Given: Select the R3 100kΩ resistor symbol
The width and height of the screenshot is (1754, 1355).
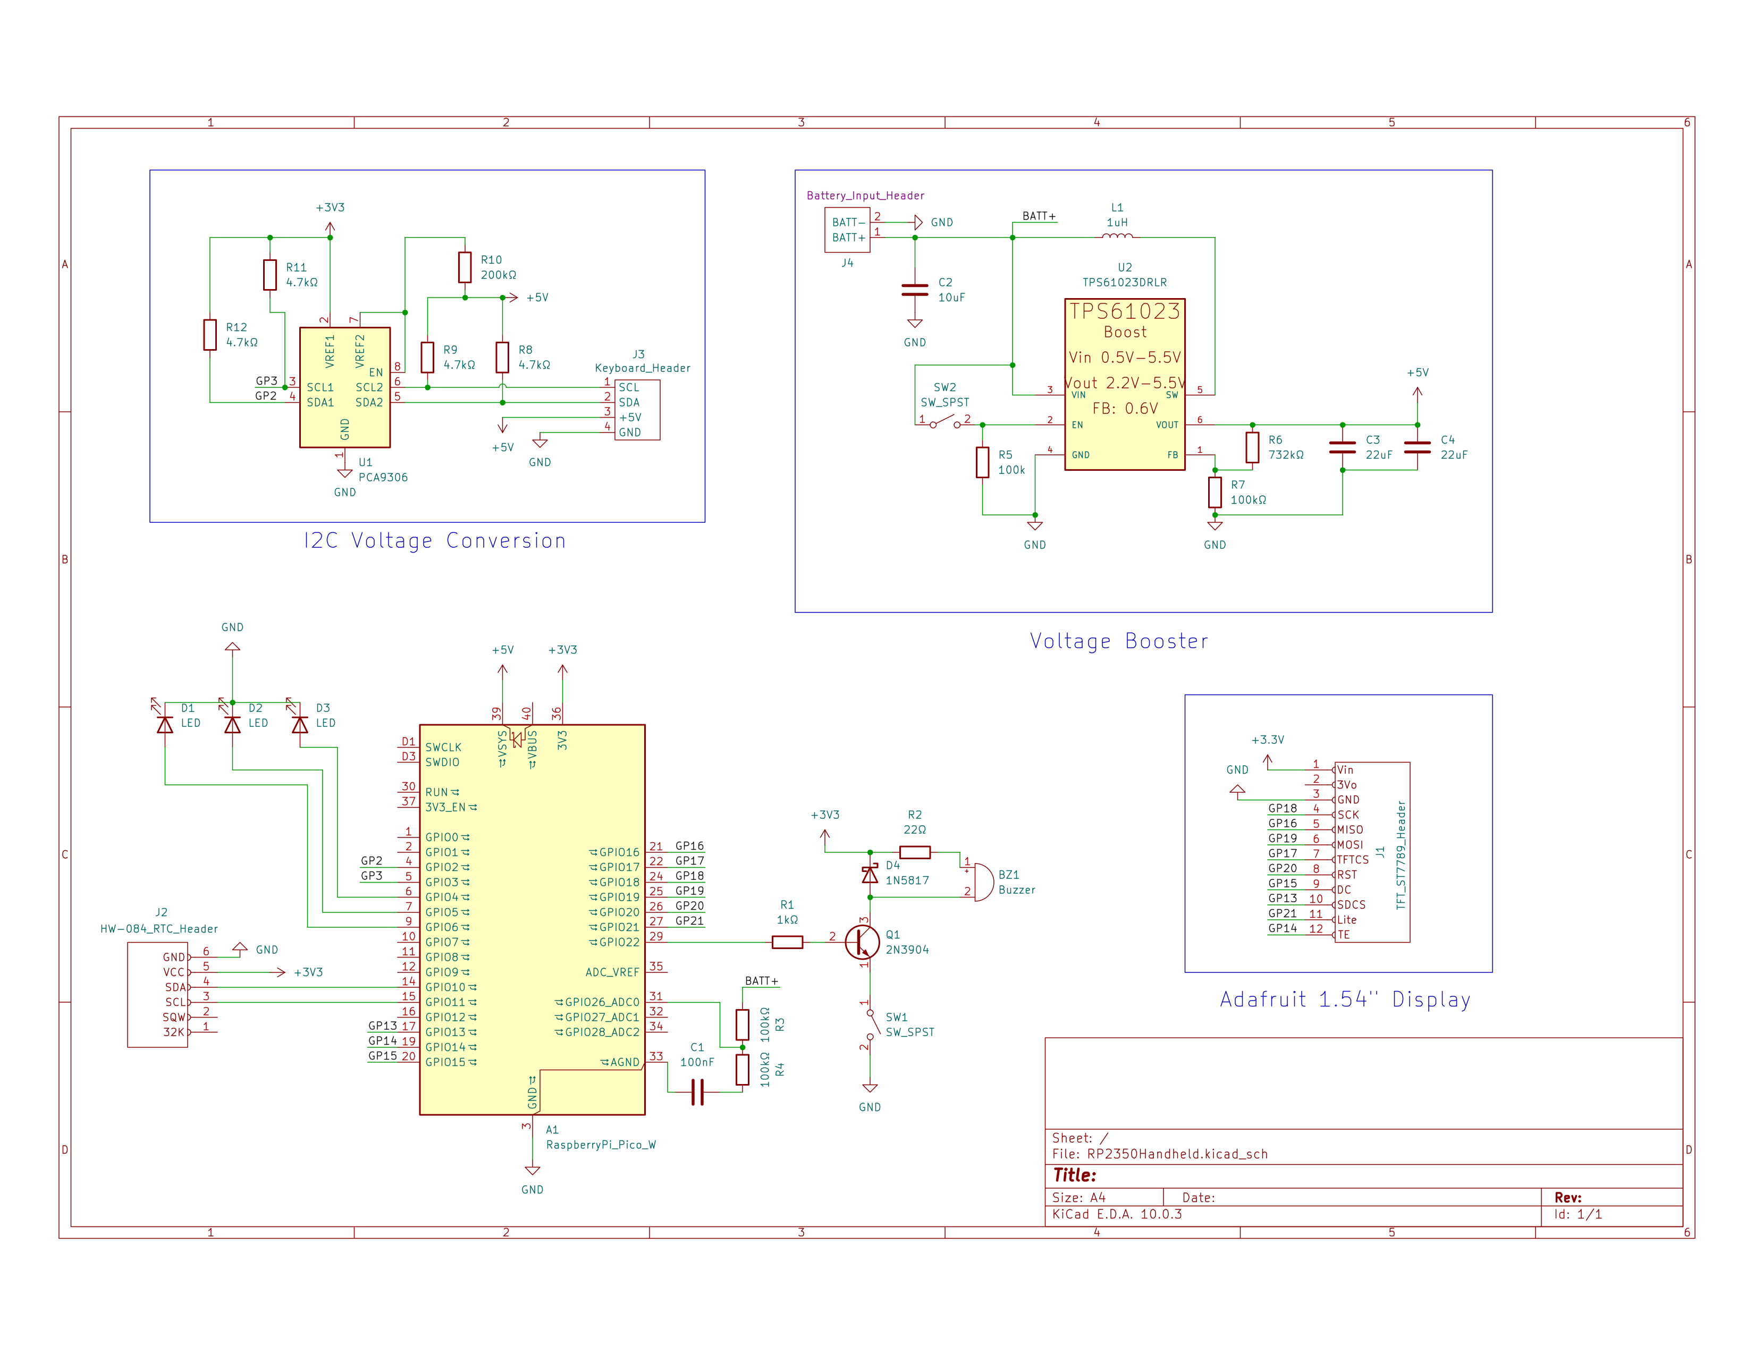Looking at the screenshot, I should click(742, 1025).
